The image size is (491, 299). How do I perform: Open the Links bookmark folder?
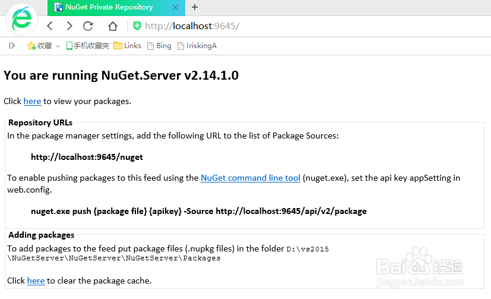coord(127,46)
